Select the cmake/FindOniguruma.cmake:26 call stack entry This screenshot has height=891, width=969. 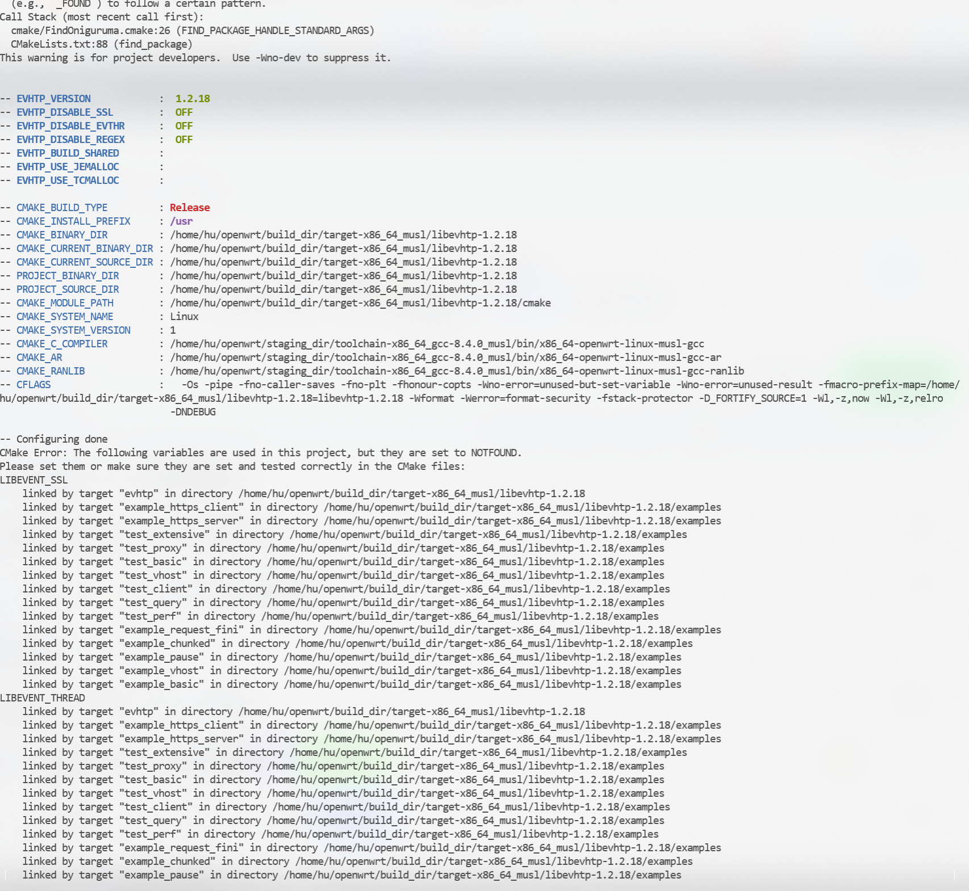(193, 31)
